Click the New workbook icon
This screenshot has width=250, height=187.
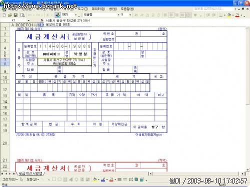tap(4, 15)
